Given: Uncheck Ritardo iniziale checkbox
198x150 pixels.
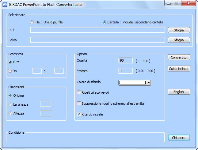Looking at the screenshot, I should pos(79,114).
